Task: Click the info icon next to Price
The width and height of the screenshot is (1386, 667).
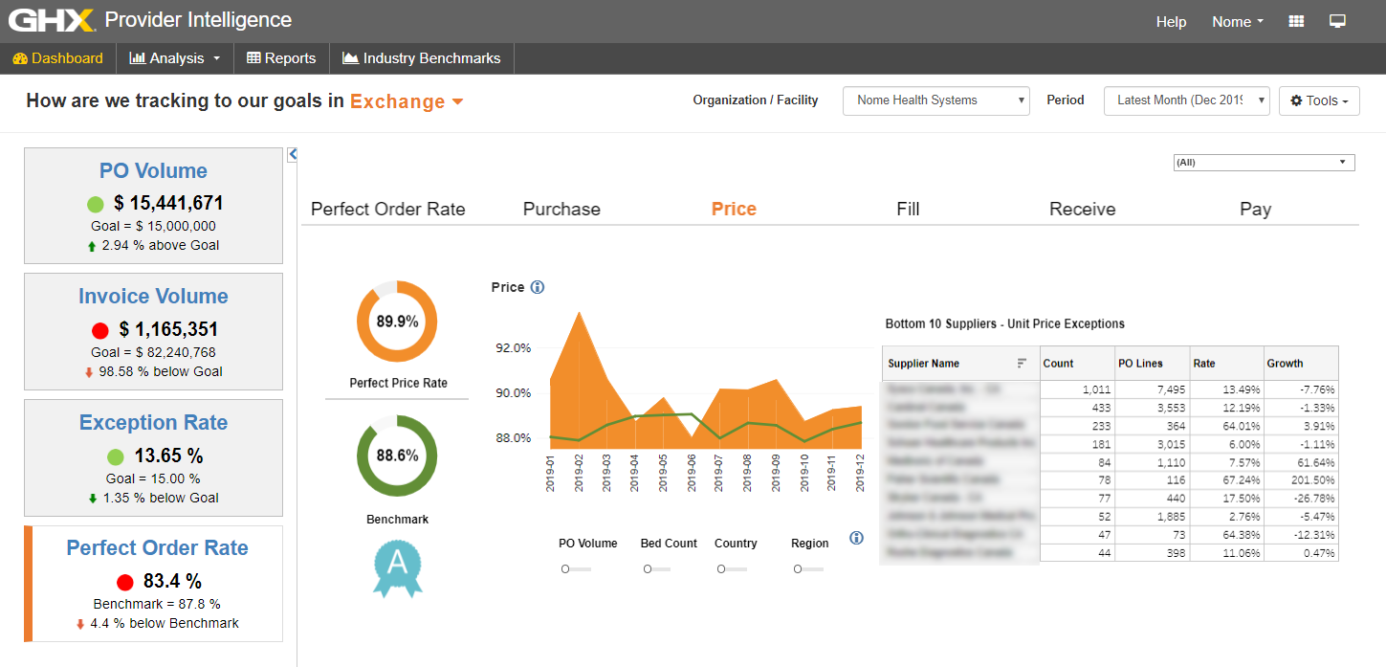Action: pos(538,287)
